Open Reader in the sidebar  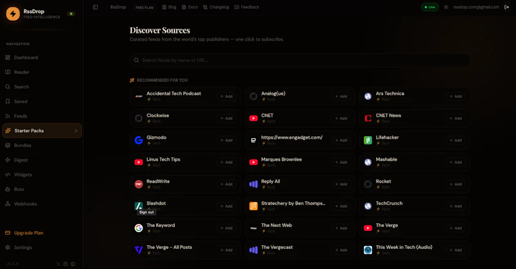click(42, 72)
